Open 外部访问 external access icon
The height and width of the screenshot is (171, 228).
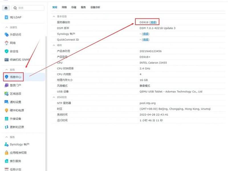coord(6,34)
